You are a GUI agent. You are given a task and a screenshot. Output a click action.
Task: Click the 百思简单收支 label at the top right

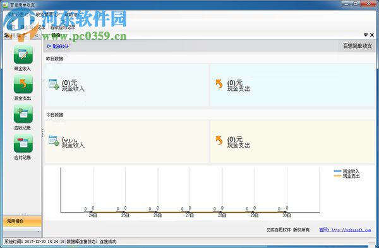(x=358, y=46)
